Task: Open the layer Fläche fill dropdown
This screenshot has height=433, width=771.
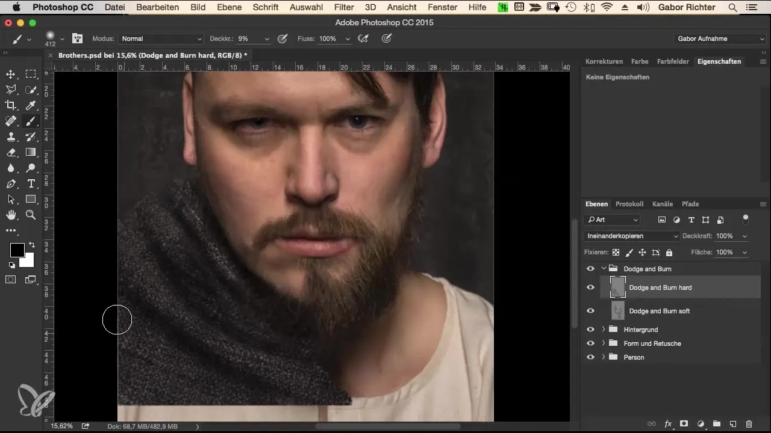Action: [744, 253]
